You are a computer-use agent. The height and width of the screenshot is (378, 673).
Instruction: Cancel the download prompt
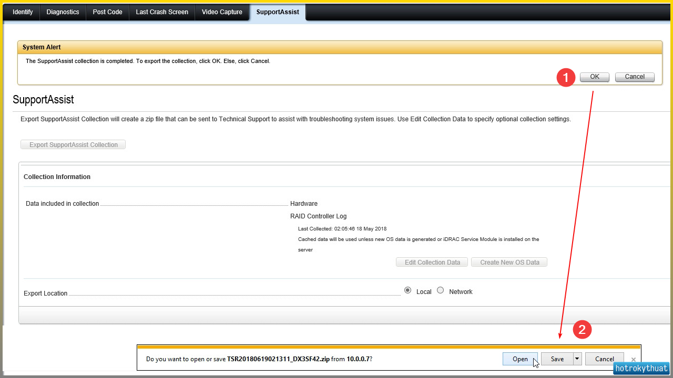(605, 359)
